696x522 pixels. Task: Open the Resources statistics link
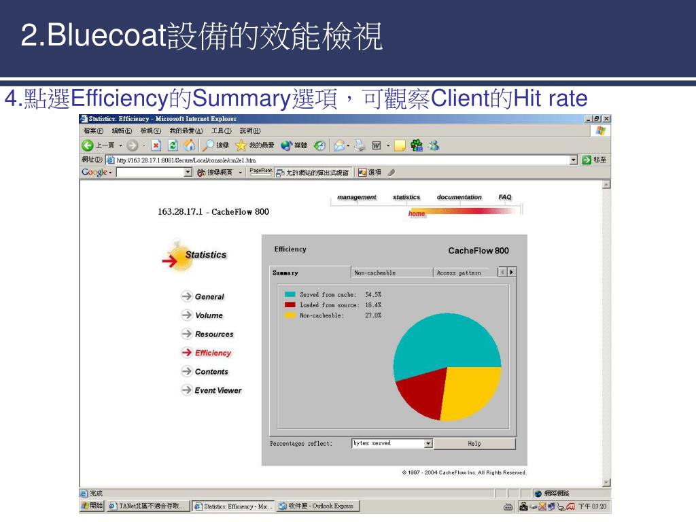[x=207, y=334]
